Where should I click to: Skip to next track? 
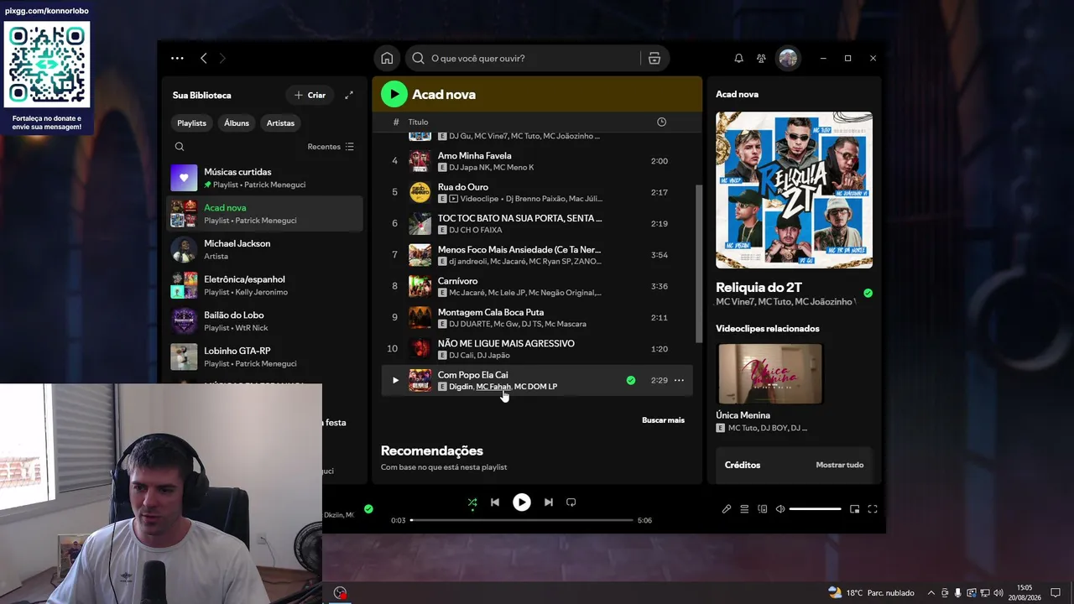pos(548,502)
